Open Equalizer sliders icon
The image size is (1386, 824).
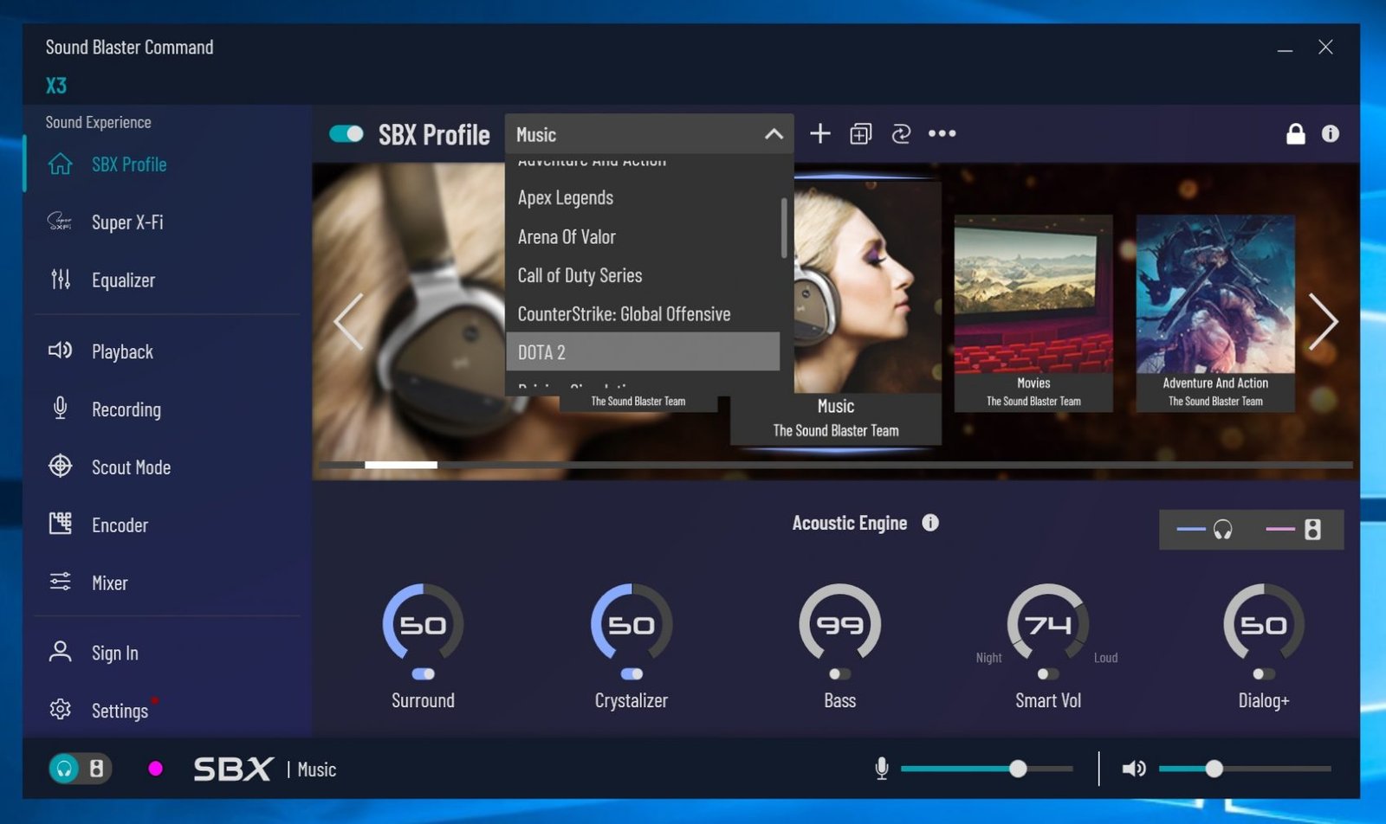60,280
